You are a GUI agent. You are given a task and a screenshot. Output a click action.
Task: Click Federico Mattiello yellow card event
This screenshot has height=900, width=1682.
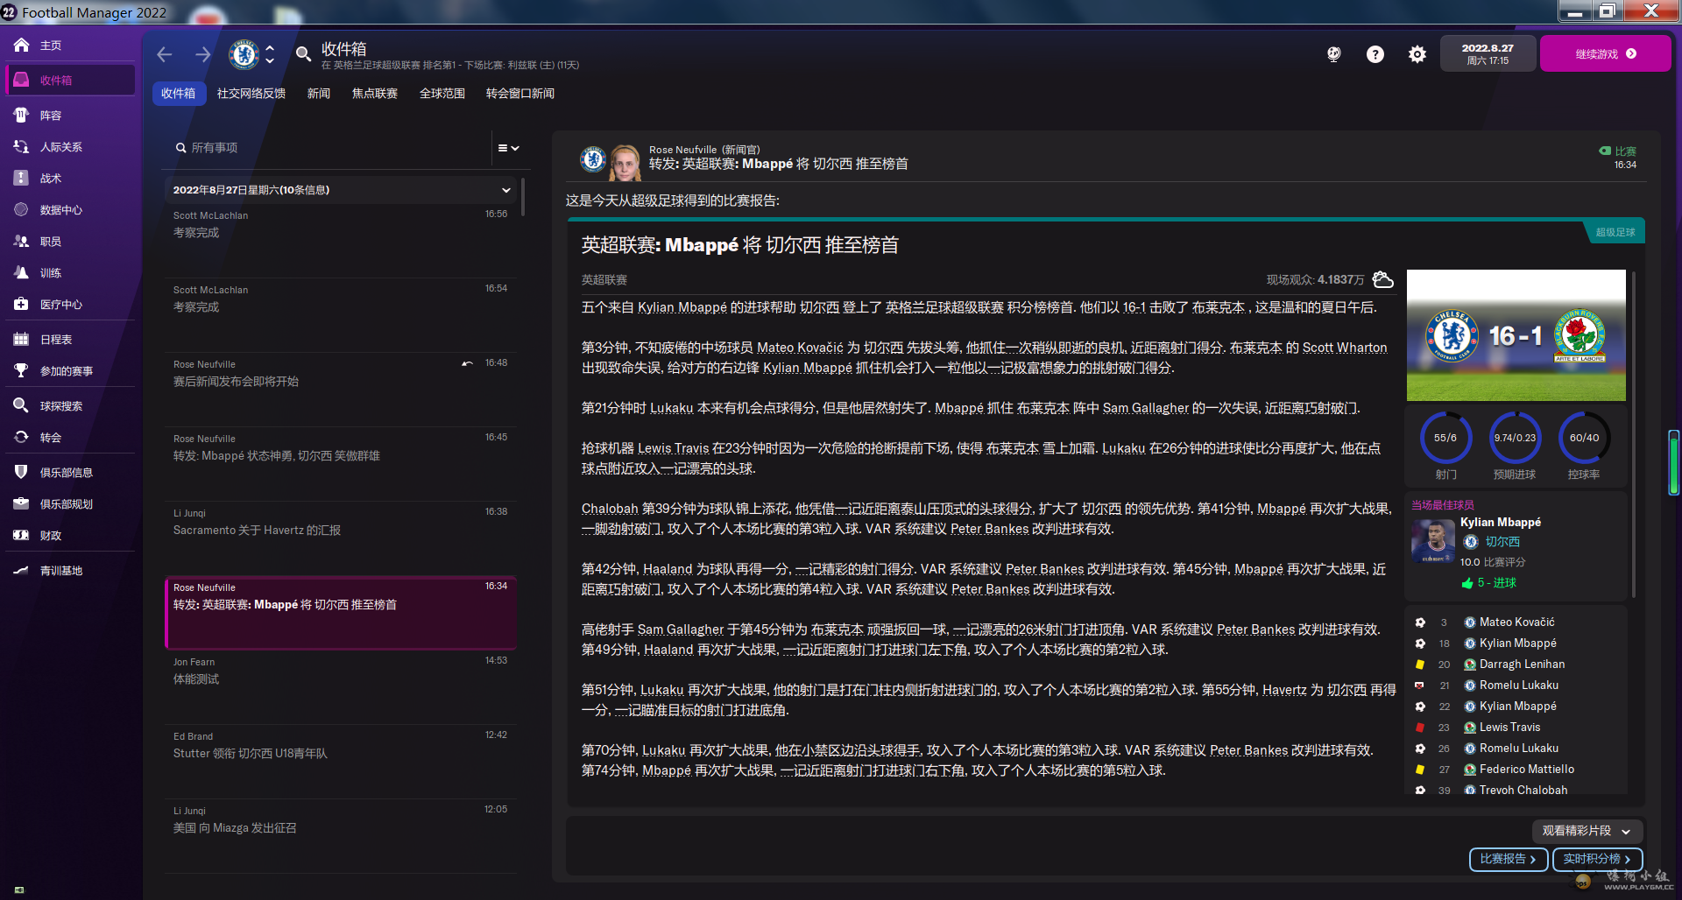click(x=1526, y=769)
